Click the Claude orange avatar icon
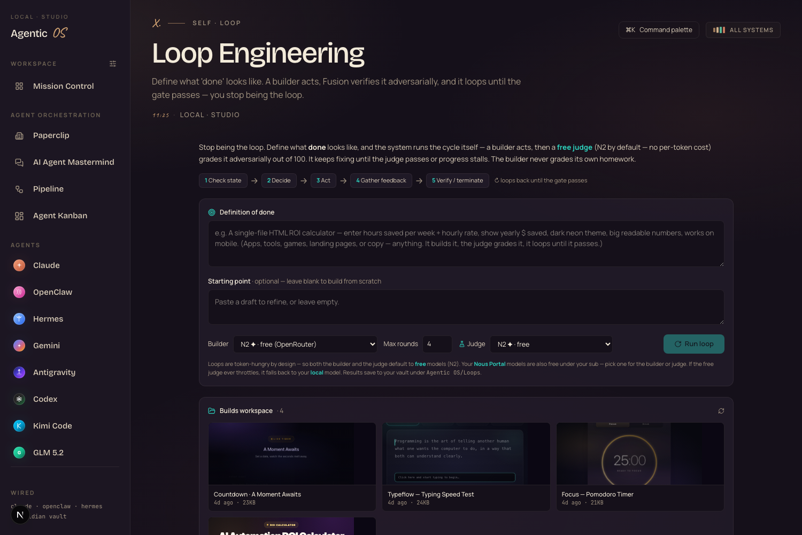Viewport: 802px width, 535px height. point(19,265)
